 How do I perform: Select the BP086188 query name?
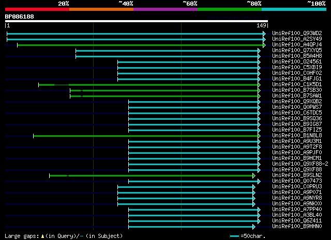coord(20,17)
